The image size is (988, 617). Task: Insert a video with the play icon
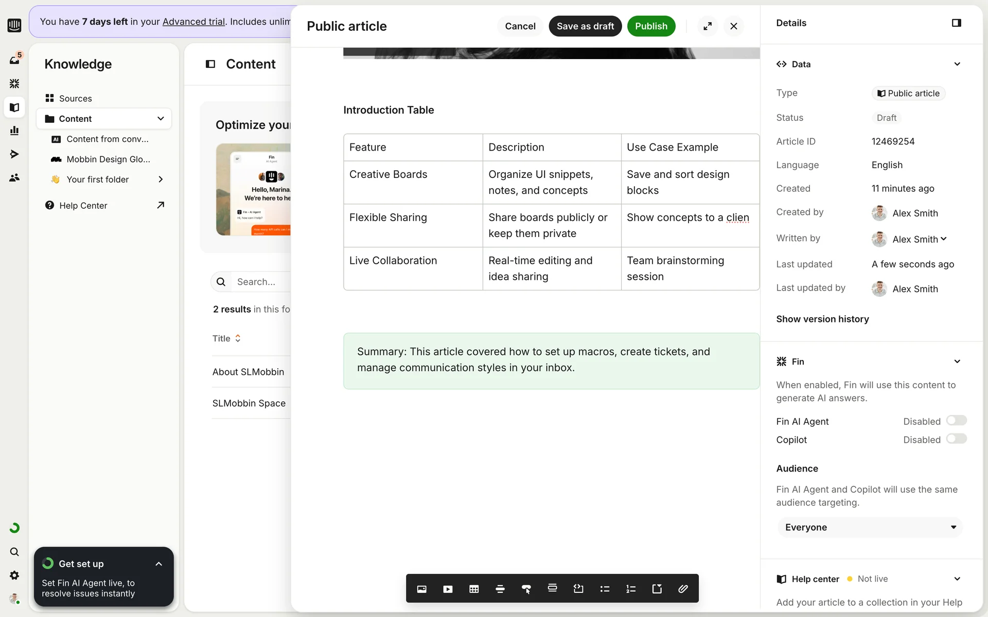pyautogui.click(x=448, y=589)
